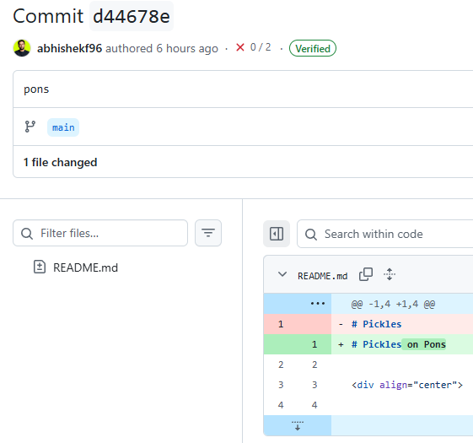Click the git branch icon
This screenshot has height=443, width=473.
tap(30, 127)
